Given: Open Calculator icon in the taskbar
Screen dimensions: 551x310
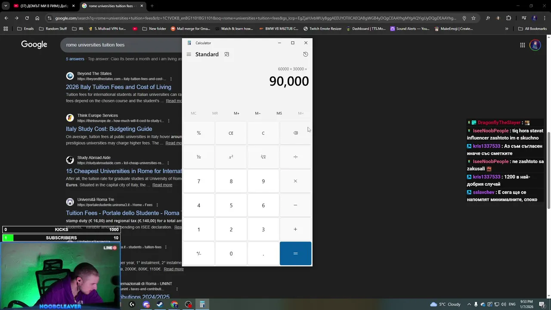Looking at the screenshot, I should click(202, 304).
